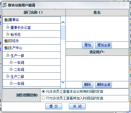This screenshot has width=131, height=113.
Task: Select 允许该员工查看本会议所有时间的发言 radio option
Action: point(43,91)
